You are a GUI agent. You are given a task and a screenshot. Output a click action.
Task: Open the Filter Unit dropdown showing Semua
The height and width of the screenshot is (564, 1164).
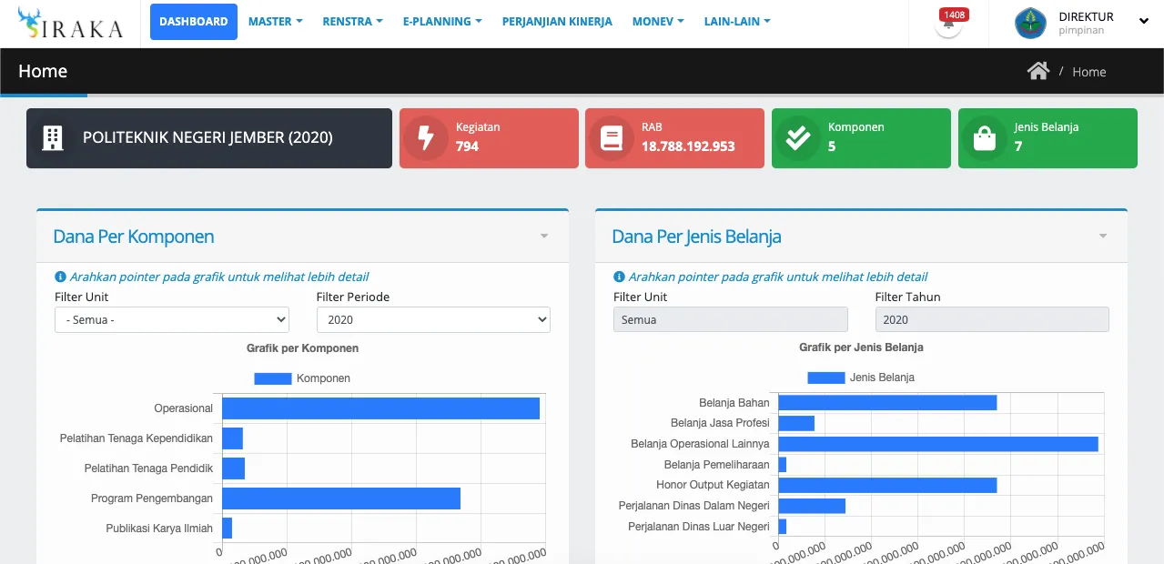pyautogui.click(x=172, y=320)
